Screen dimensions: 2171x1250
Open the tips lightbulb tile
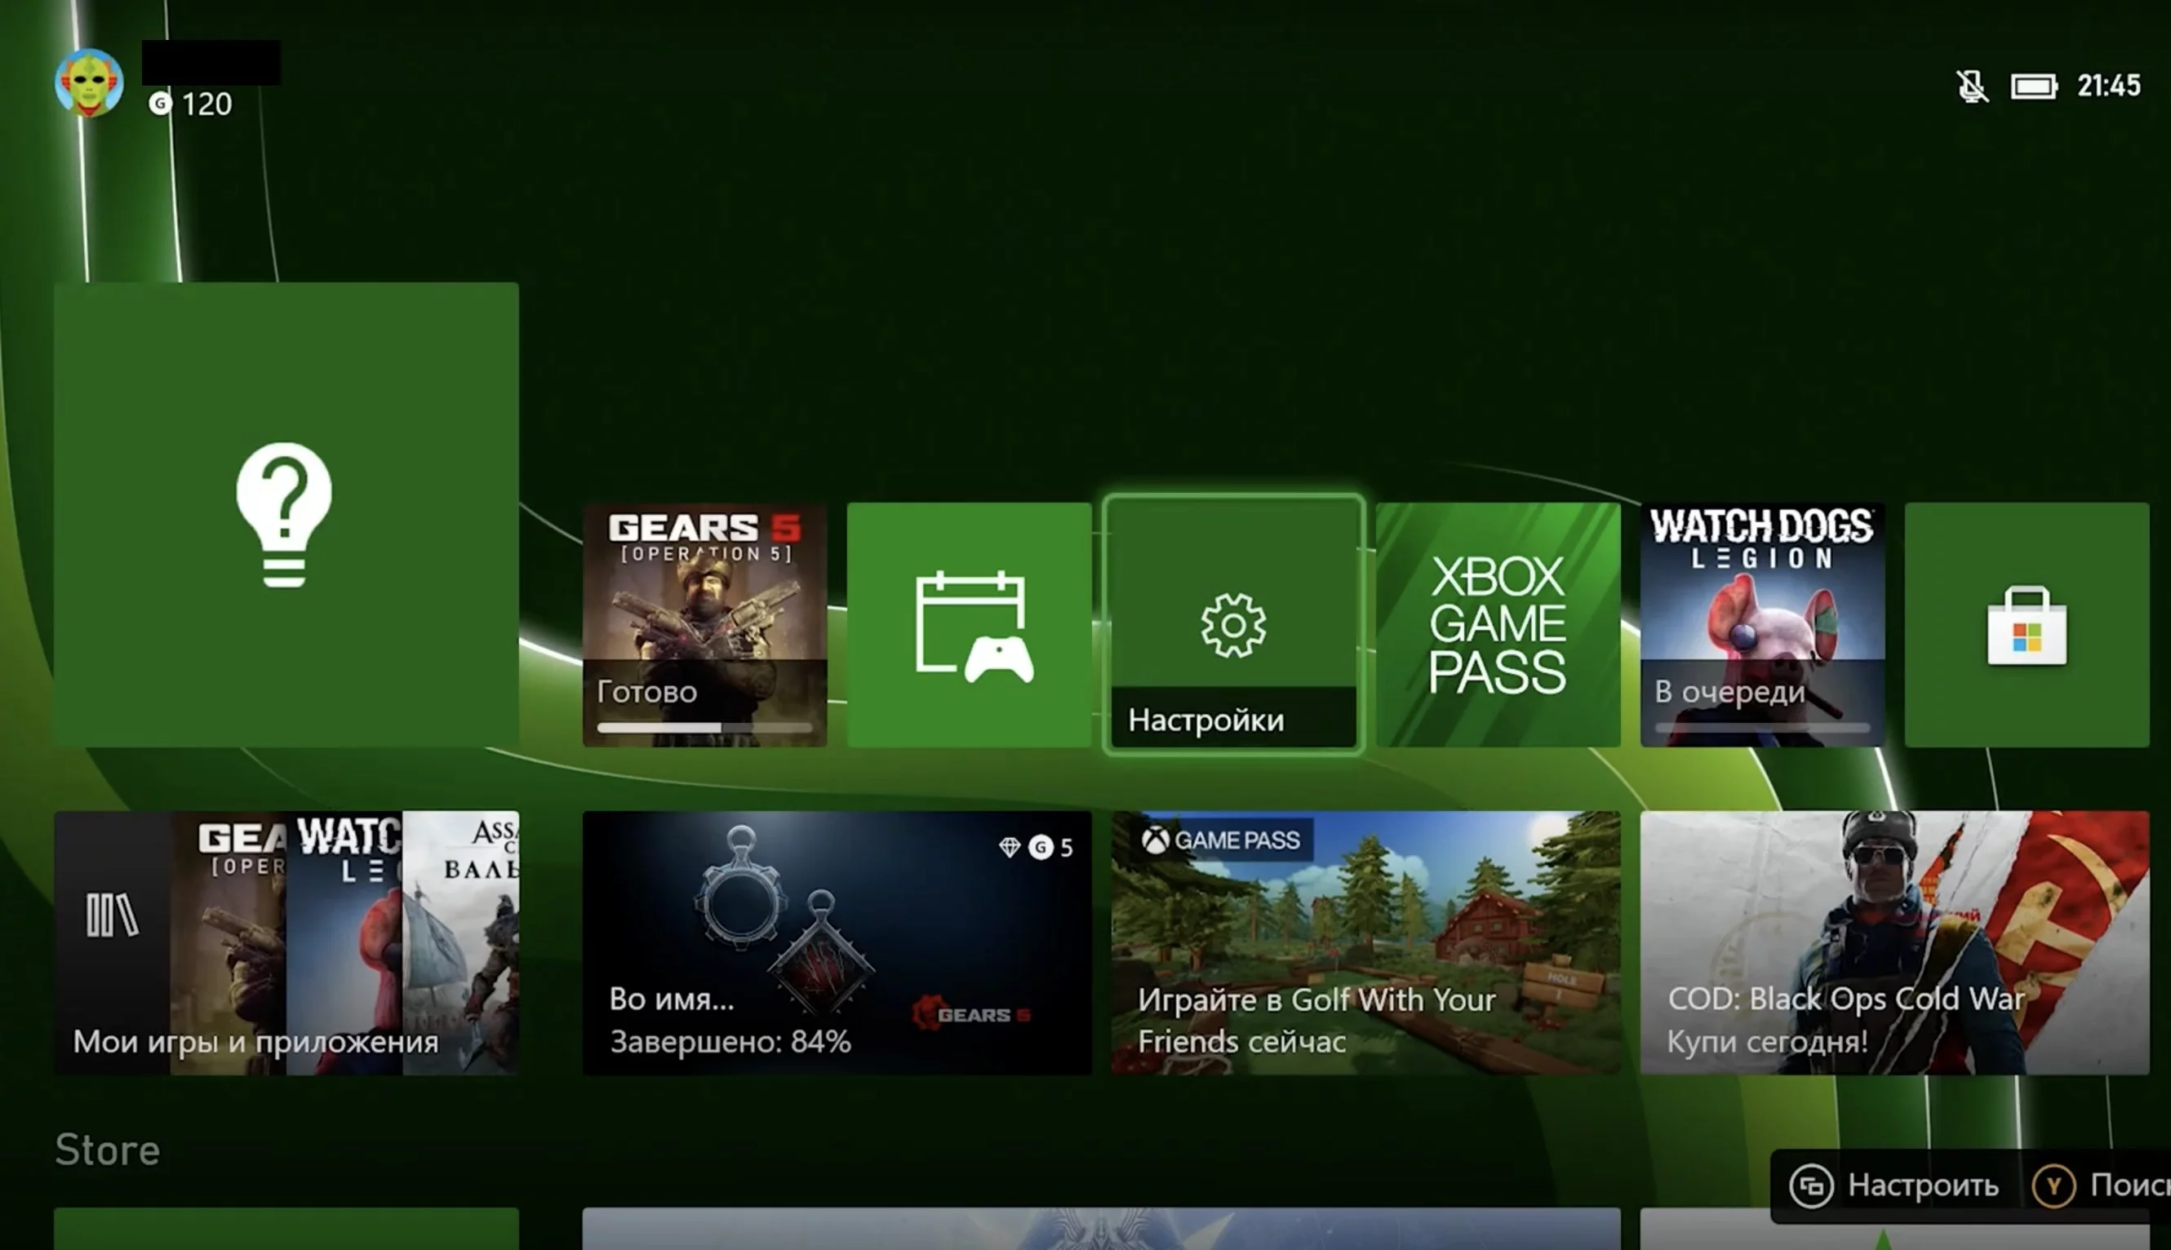285,515
